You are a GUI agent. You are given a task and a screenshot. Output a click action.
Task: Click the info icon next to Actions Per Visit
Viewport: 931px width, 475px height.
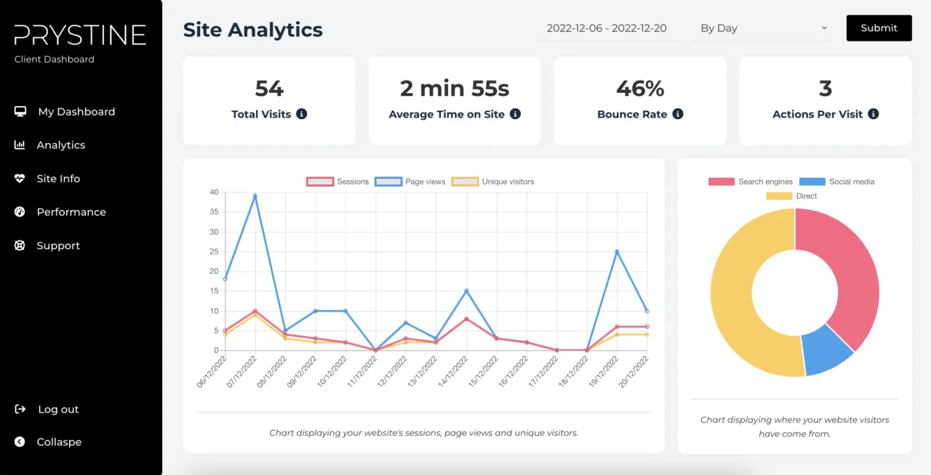pos(874,114)
